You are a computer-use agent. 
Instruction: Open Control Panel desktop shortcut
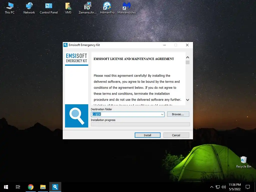click(49, 8)
